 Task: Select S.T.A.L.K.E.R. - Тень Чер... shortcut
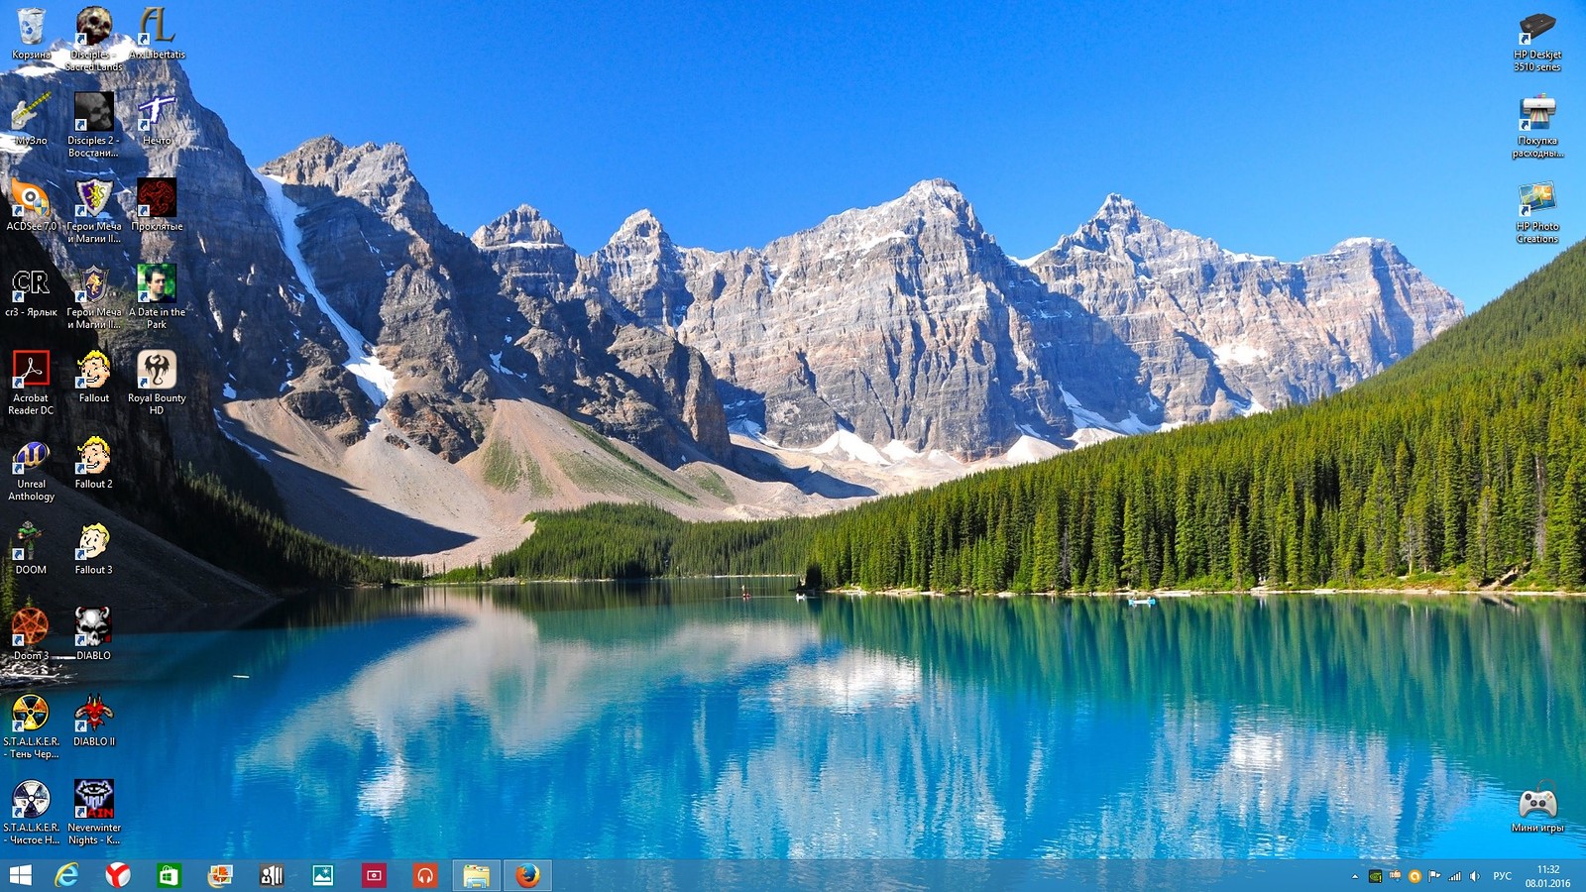tap(31, 727)
